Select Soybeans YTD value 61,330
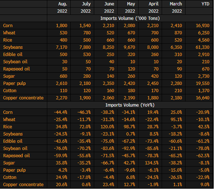The width and height of the screenshot is (214, 189). tap(202, 47)
